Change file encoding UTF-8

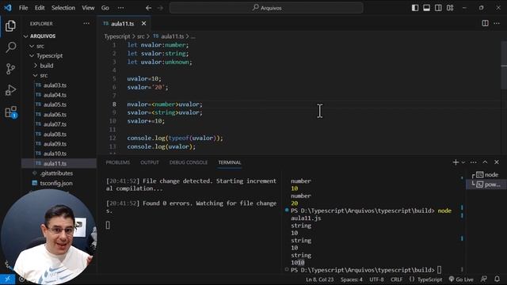376,279
